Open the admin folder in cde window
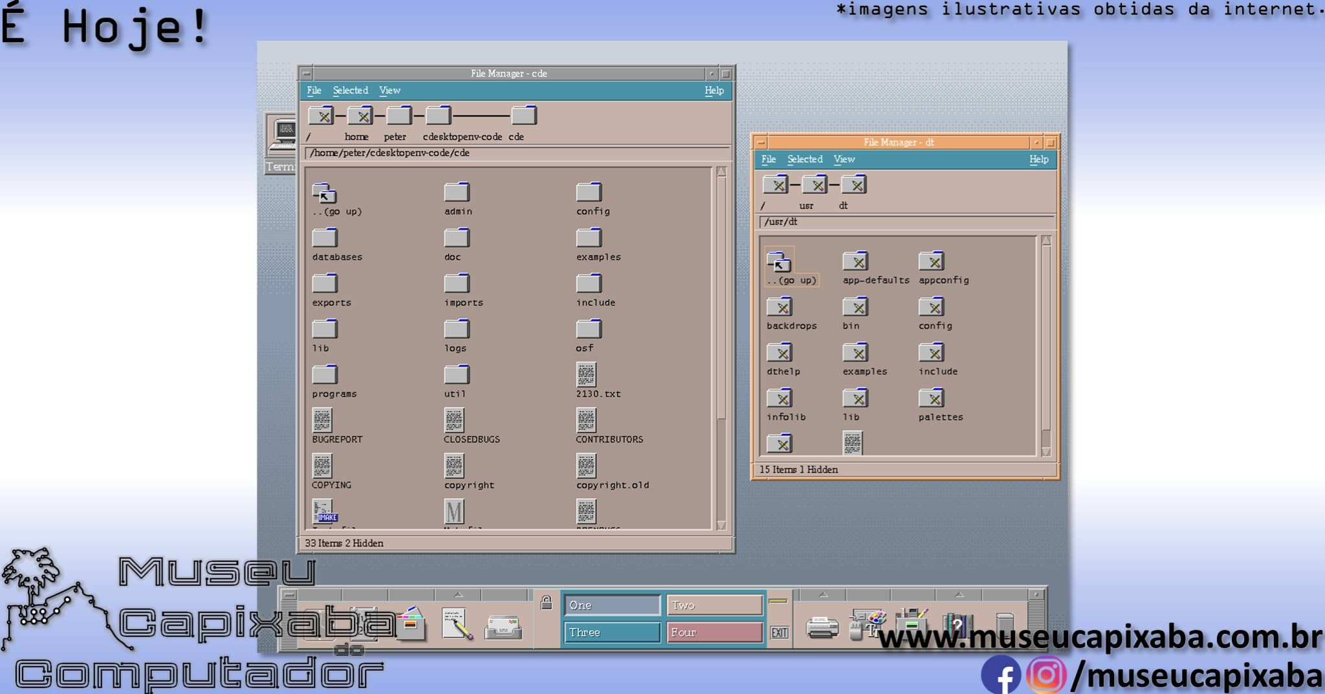Screen dimensions: 1325x694 point(457,192)
